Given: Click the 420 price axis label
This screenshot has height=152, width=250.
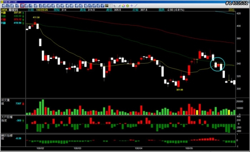Looking at the screenshot, I should click(239, 13).
